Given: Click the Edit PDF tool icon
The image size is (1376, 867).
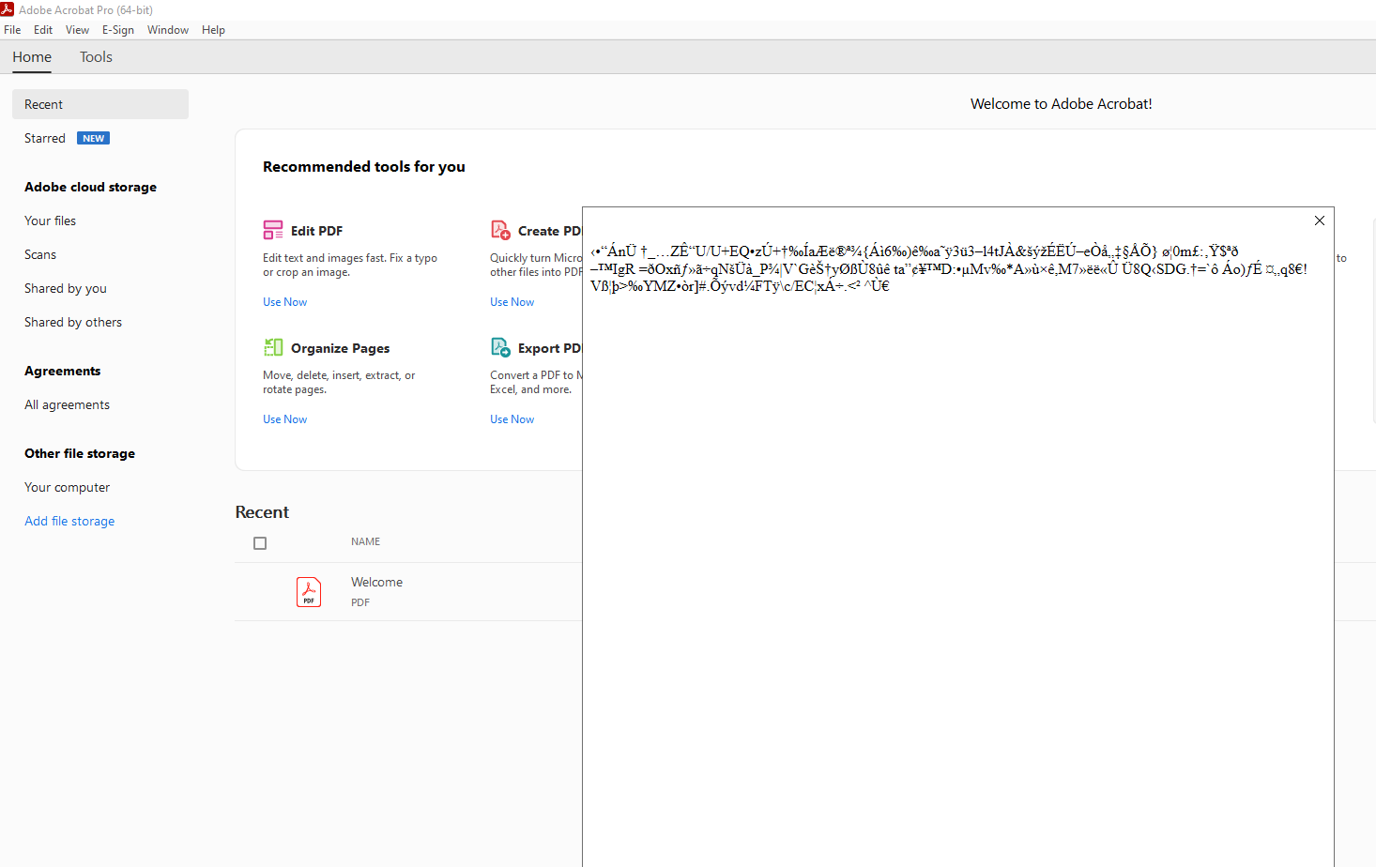Looking at the screenshot, I should click(x=273, y=230).
